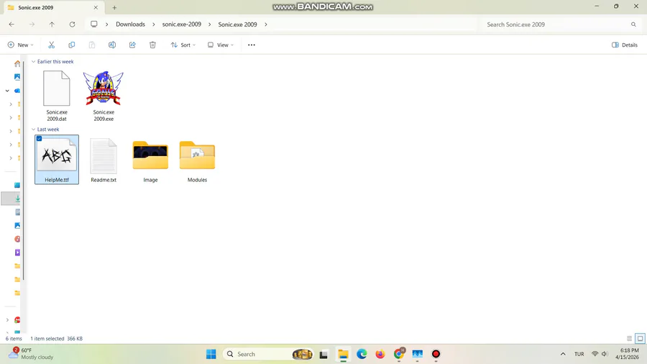Open Desktop in sidebar quick access
This screenshot has height=364, width=647.
(17, 185)
